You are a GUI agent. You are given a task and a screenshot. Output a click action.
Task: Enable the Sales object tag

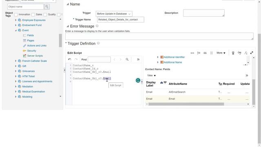pos(33,15)
